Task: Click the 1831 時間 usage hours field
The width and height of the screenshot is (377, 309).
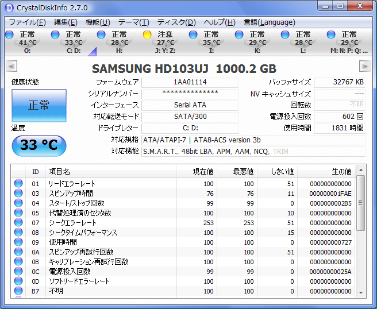Action: (x=340, y=128)
